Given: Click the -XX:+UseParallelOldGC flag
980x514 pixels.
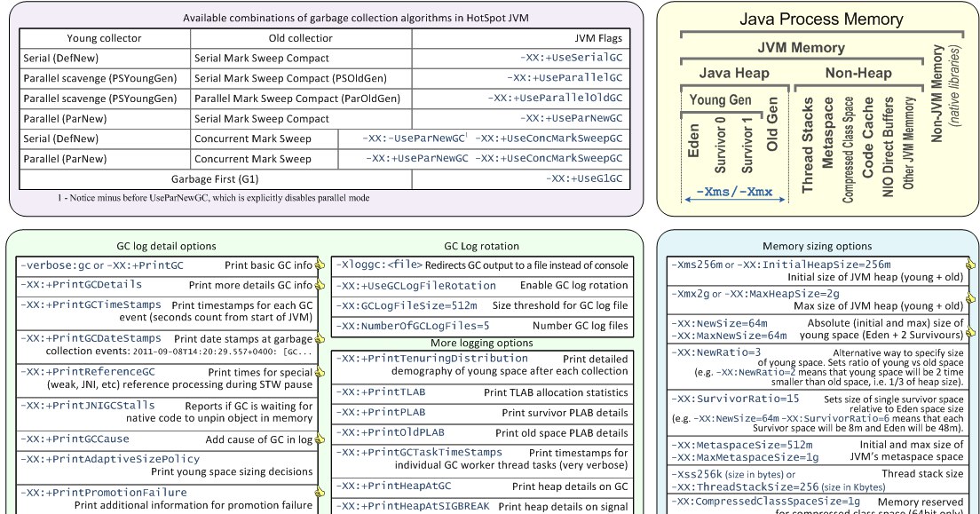Looking at the screenshot, I should (555, 99).
